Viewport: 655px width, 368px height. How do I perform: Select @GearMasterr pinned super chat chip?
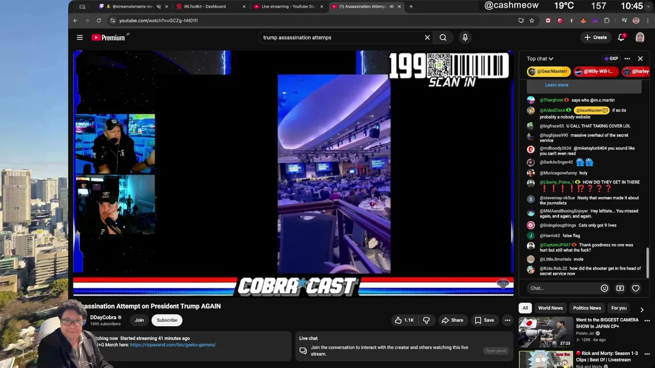(x=549, y=72)
